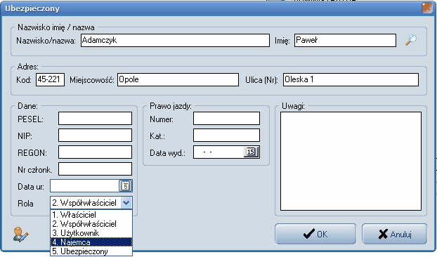Click the Ubezpieczony title bar text
This screenshot has height=257, width=437.
32,8
